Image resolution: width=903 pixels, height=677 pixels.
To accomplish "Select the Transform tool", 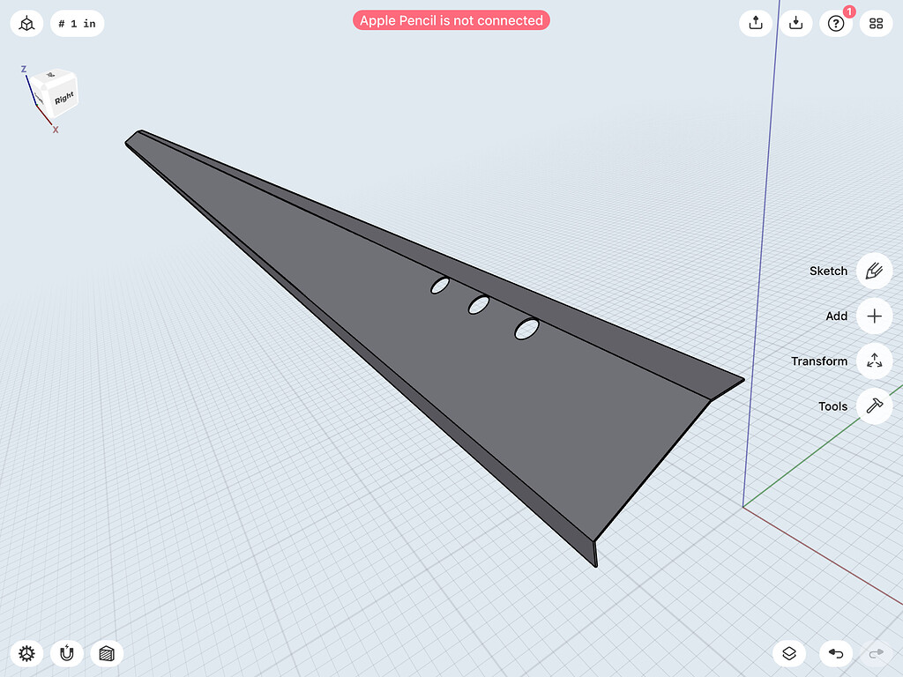I will pyautogui.click(x=874, y=361).
